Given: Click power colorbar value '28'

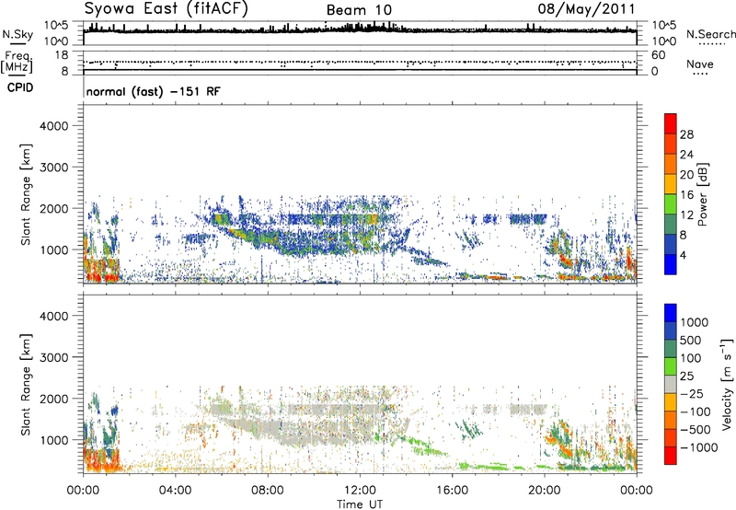Looking at the screenshot, I should 686,134.
